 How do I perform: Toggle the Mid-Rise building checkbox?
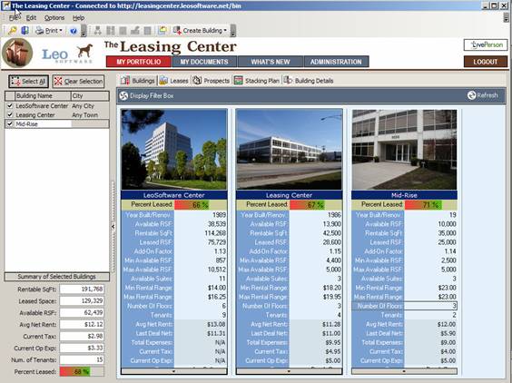(10, 124)
